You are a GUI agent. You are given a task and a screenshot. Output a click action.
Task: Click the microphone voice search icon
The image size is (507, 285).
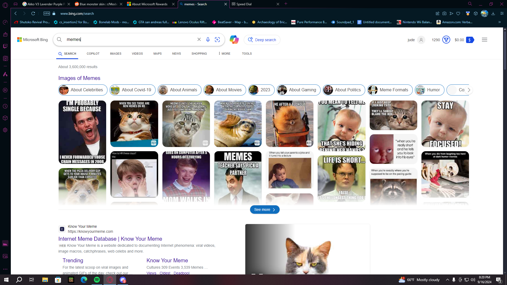tap(208, 40)
